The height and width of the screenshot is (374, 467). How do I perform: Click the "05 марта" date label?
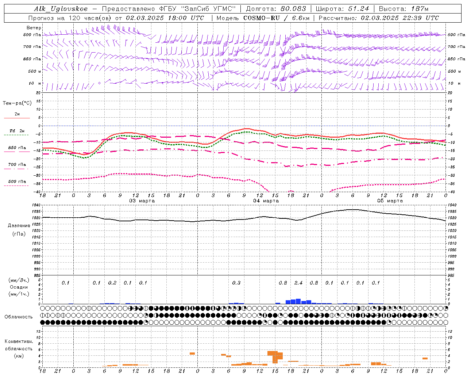[x=390, y=201]
